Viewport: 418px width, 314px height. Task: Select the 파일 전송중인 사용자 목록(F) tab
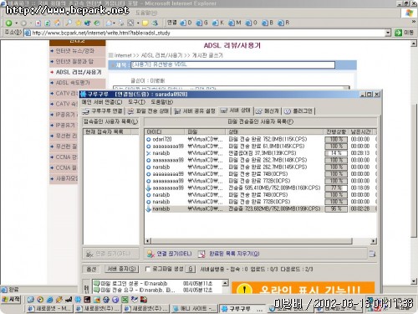261,121
